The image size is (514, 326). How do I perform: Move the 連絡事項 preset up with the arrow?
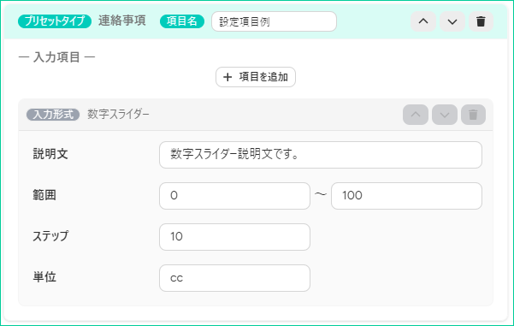(423, 21)
